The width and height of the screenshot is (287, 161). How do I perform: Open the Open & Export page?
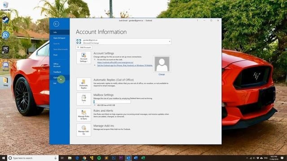(60, 38)
